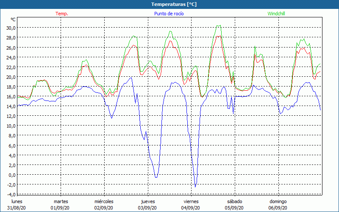The image size is (339, 212).
Task: Select the red 'Temp.' legend label
Action: coord(62,14)
